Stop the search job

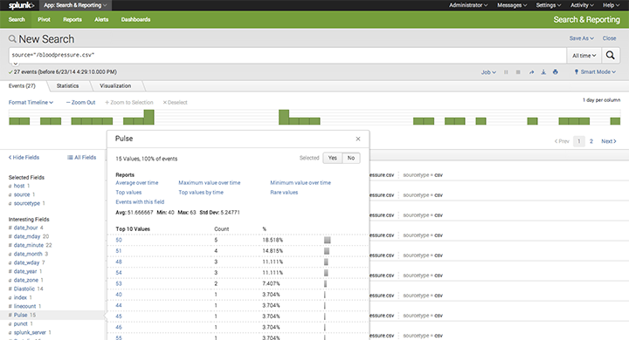(x=518, y=72)
